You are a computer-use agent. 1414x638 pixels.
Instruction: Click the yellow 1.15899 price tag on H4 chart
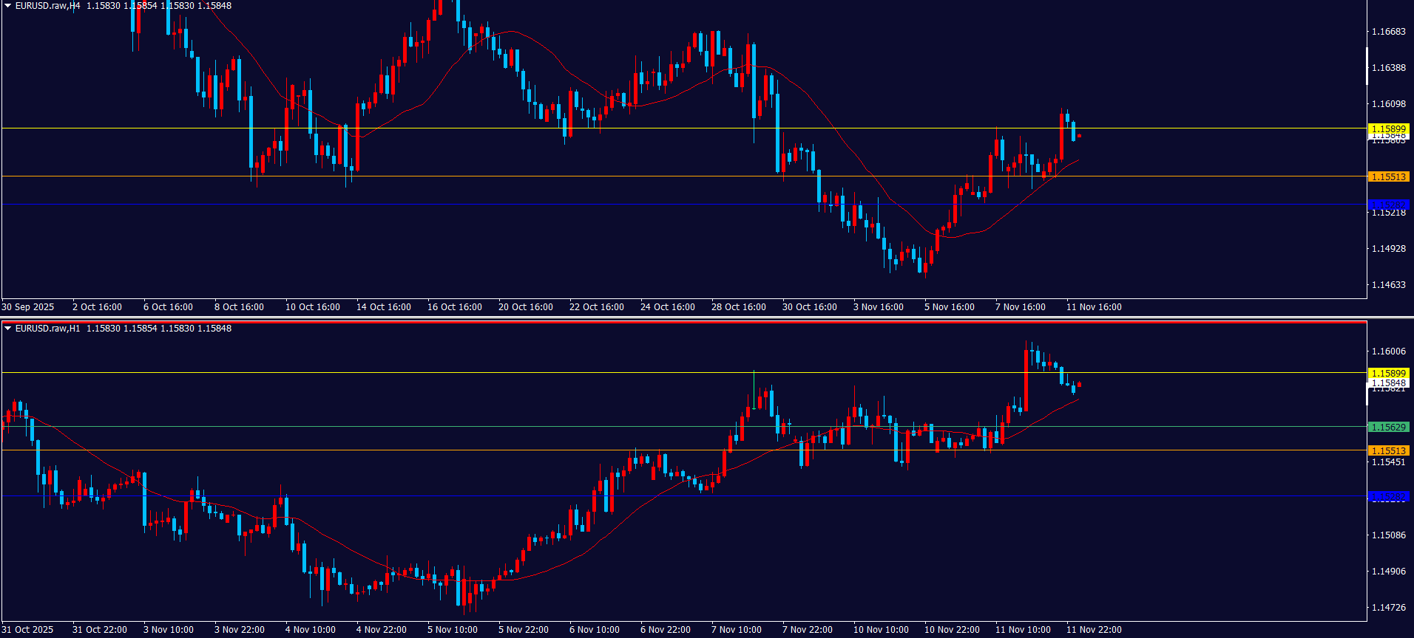coord(1388,128)
